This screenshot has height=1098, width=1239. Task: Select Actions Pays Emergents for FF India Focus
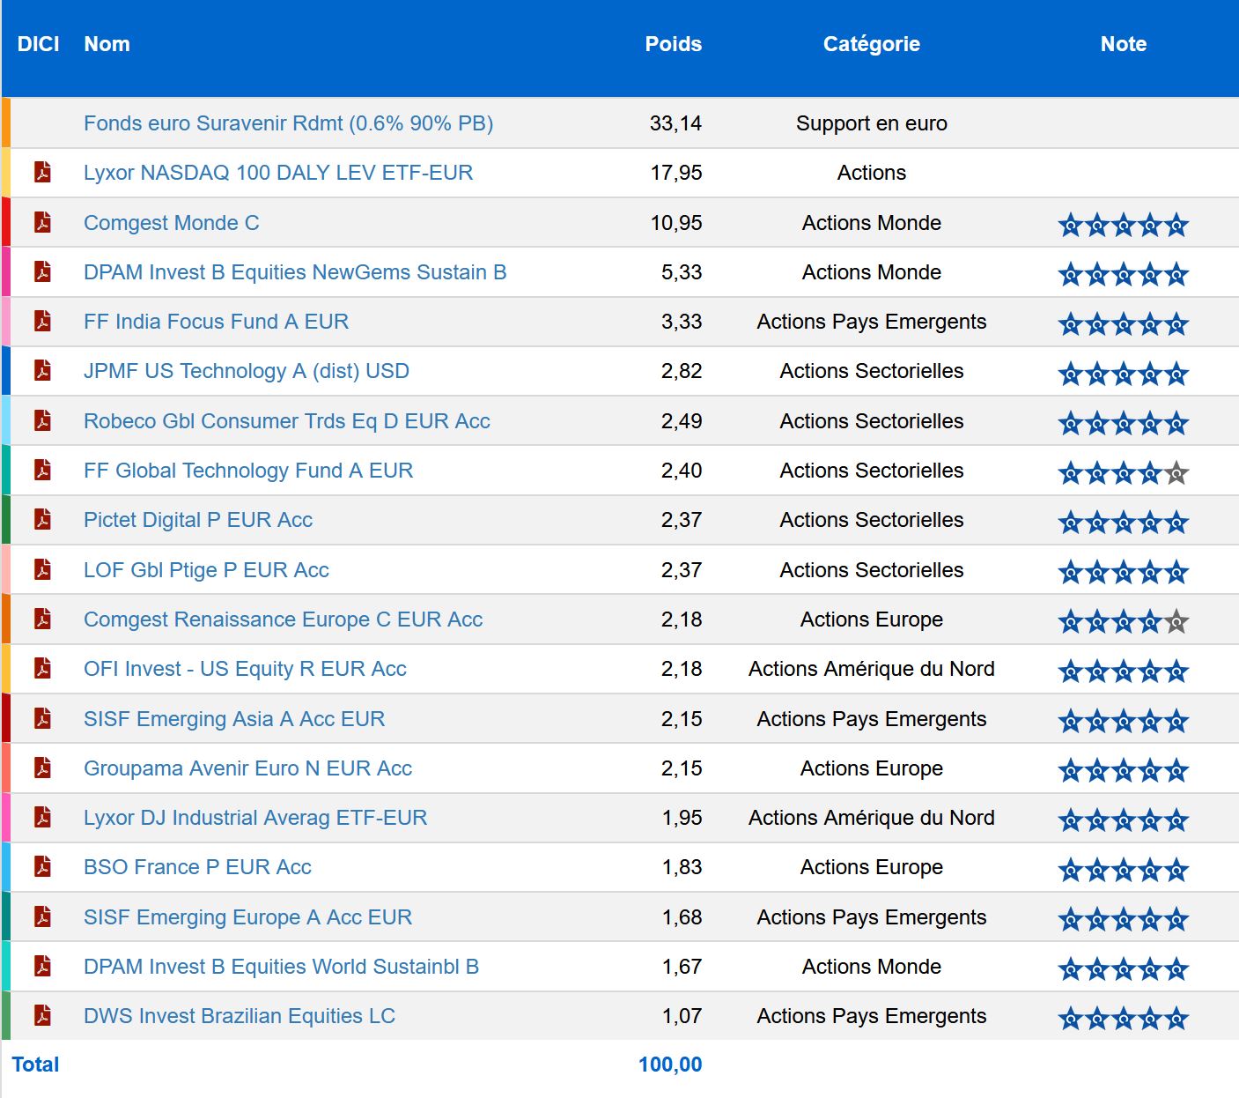(x=872, y=322)
